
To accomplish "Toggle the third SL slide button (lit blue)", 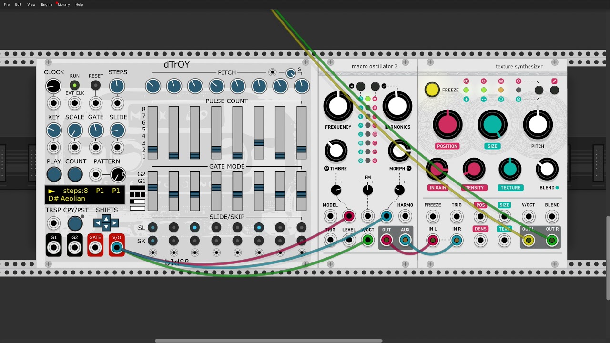I will pos(195,228).
